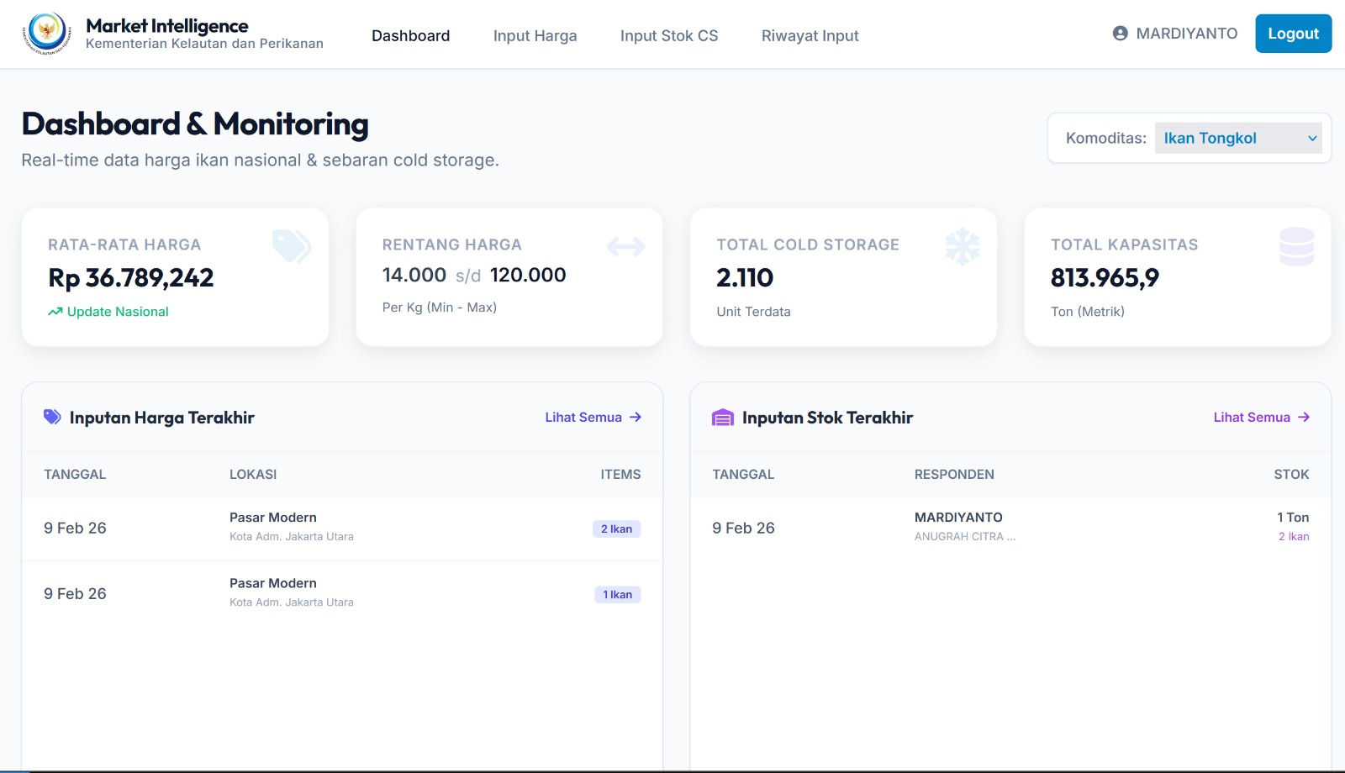Click the purple '2 Ikan' text in stock table
This screenshot has width=1345, height=773.
pyautogui.click(x=1294, y=536)
